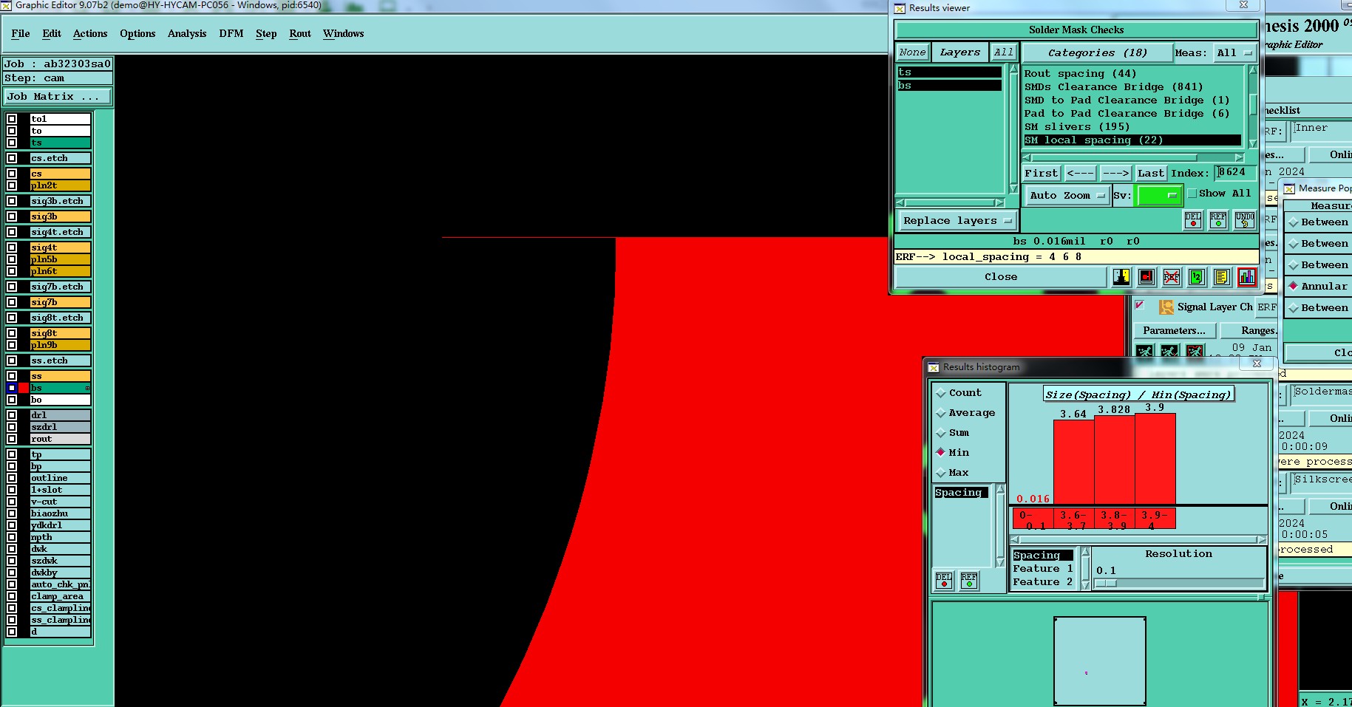Click the red dot screen icon beside Close
1352x707 pixels.
coord(1147,277)
